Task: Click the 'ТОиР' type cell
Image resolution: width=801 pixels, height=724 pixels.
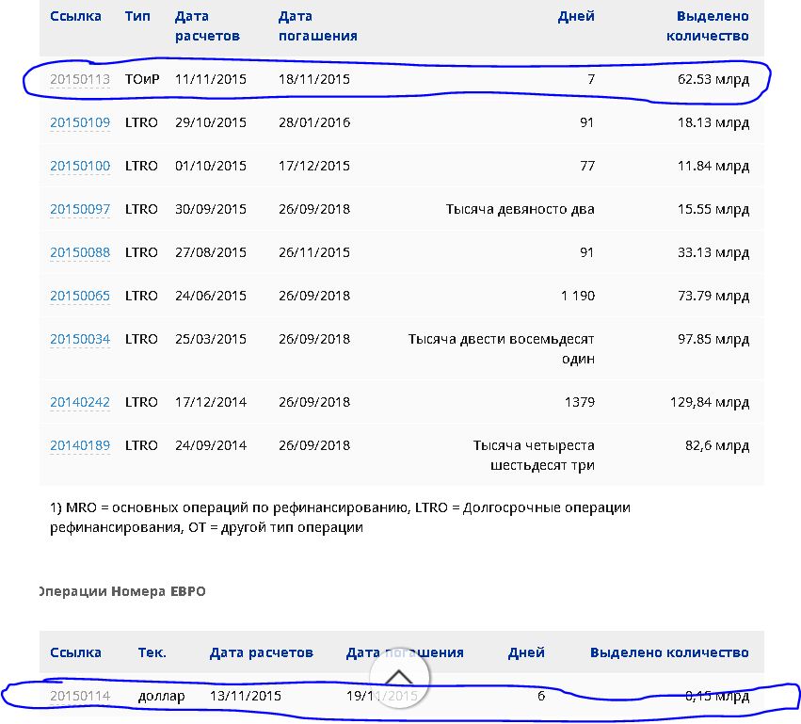Action: pyautogui.click(x=142, y=80)
